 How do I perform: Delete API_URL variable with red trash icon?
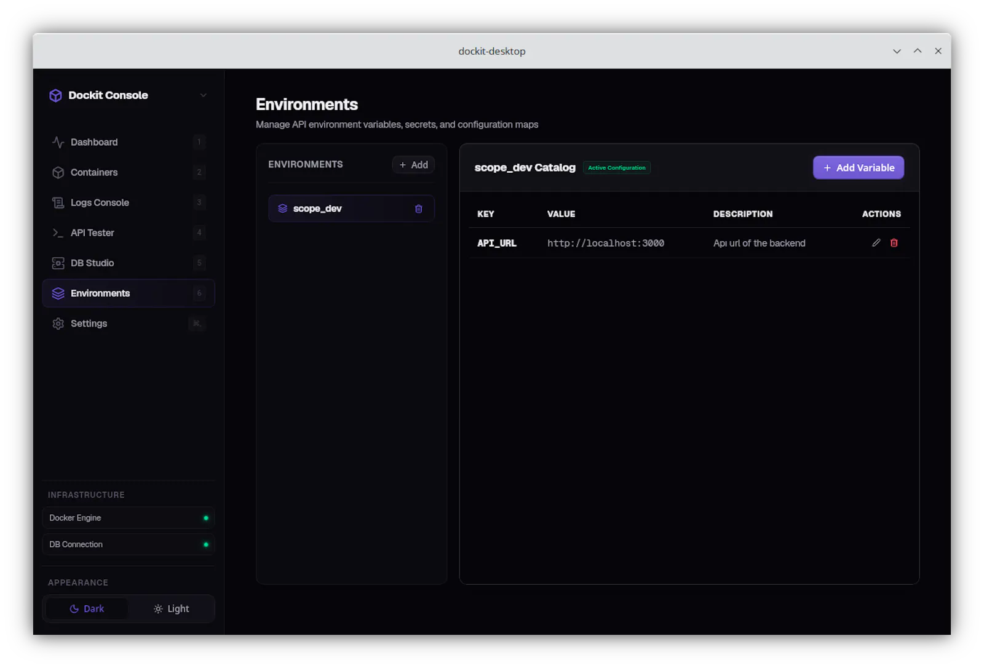(x=894, y=243)
